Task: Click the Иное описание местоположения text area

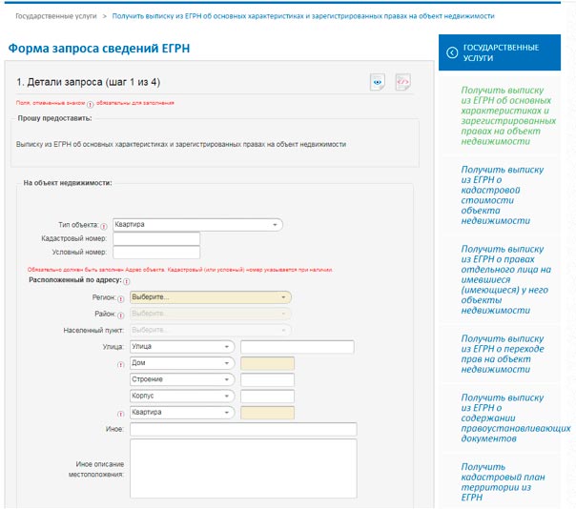Action: point(243,469)
